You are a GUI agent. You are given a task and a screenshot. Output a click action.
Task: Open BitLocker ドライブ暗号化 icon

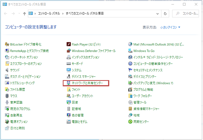pyautogui.click(x=7, y=44)
